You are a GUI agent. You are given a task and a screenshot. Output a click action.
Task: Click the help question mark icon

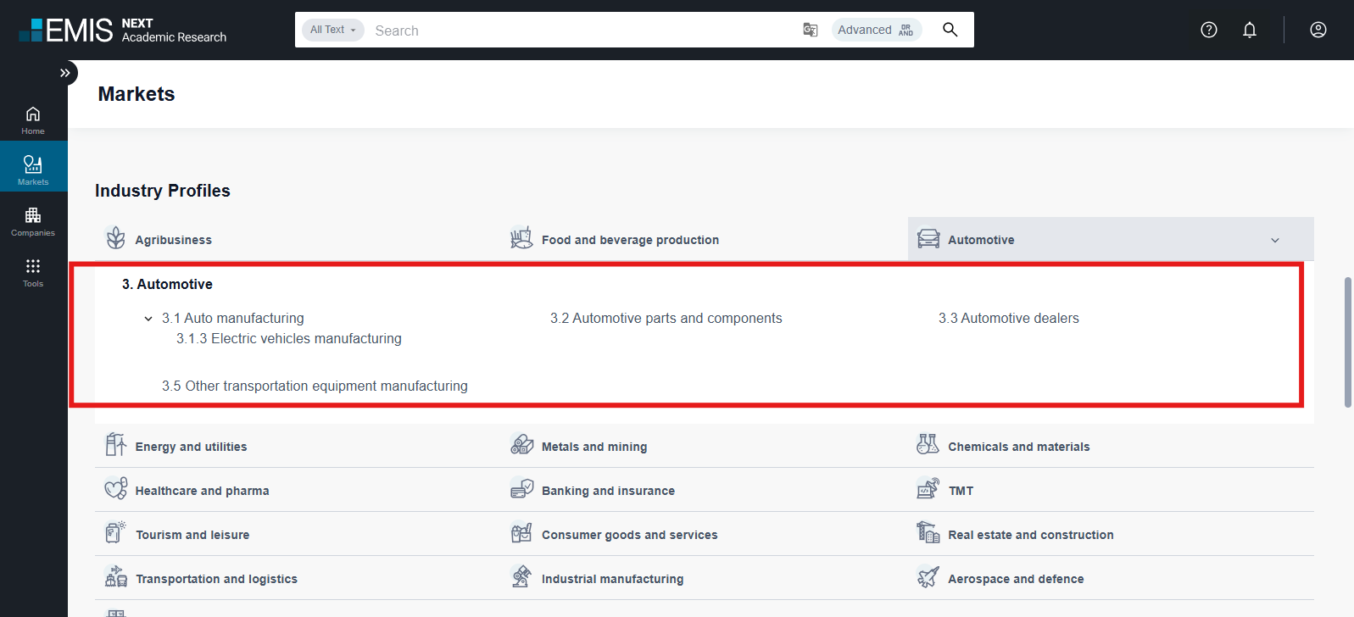(1209, 30)
